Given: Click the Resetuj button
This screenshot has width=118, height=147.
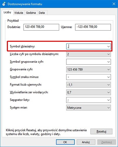Looking at the screenshot, I should 101,131.
